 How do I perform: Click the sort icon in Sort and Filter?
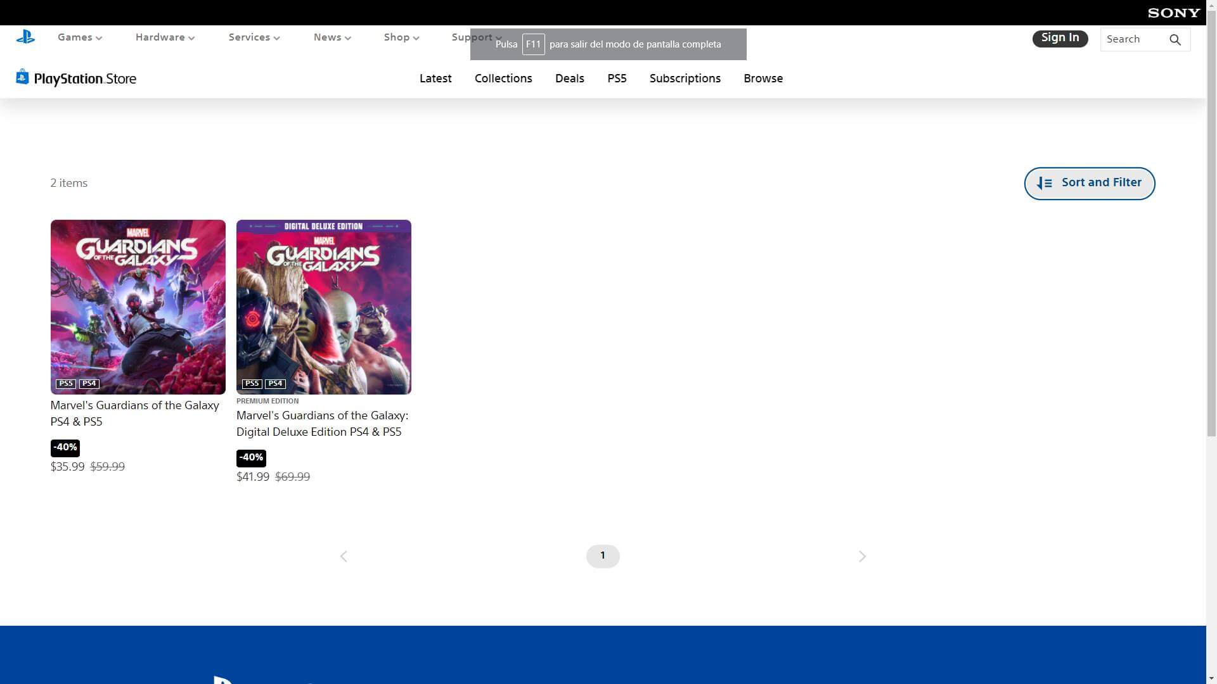point(1044,183)
